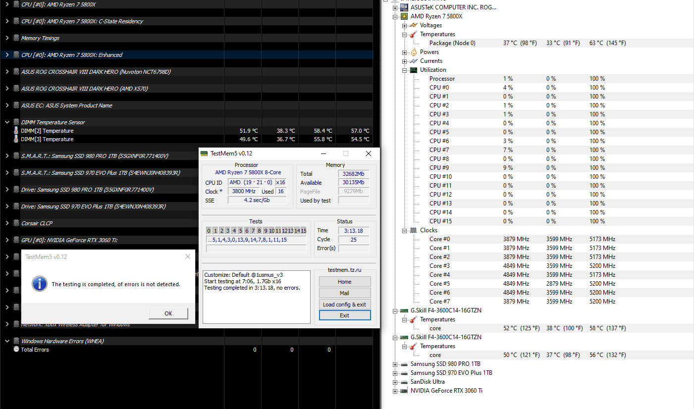Click the 3:13.18 Time value in Status
This screenshot has height=409, width=694.
pyautogui.click(x=354, y=231)
